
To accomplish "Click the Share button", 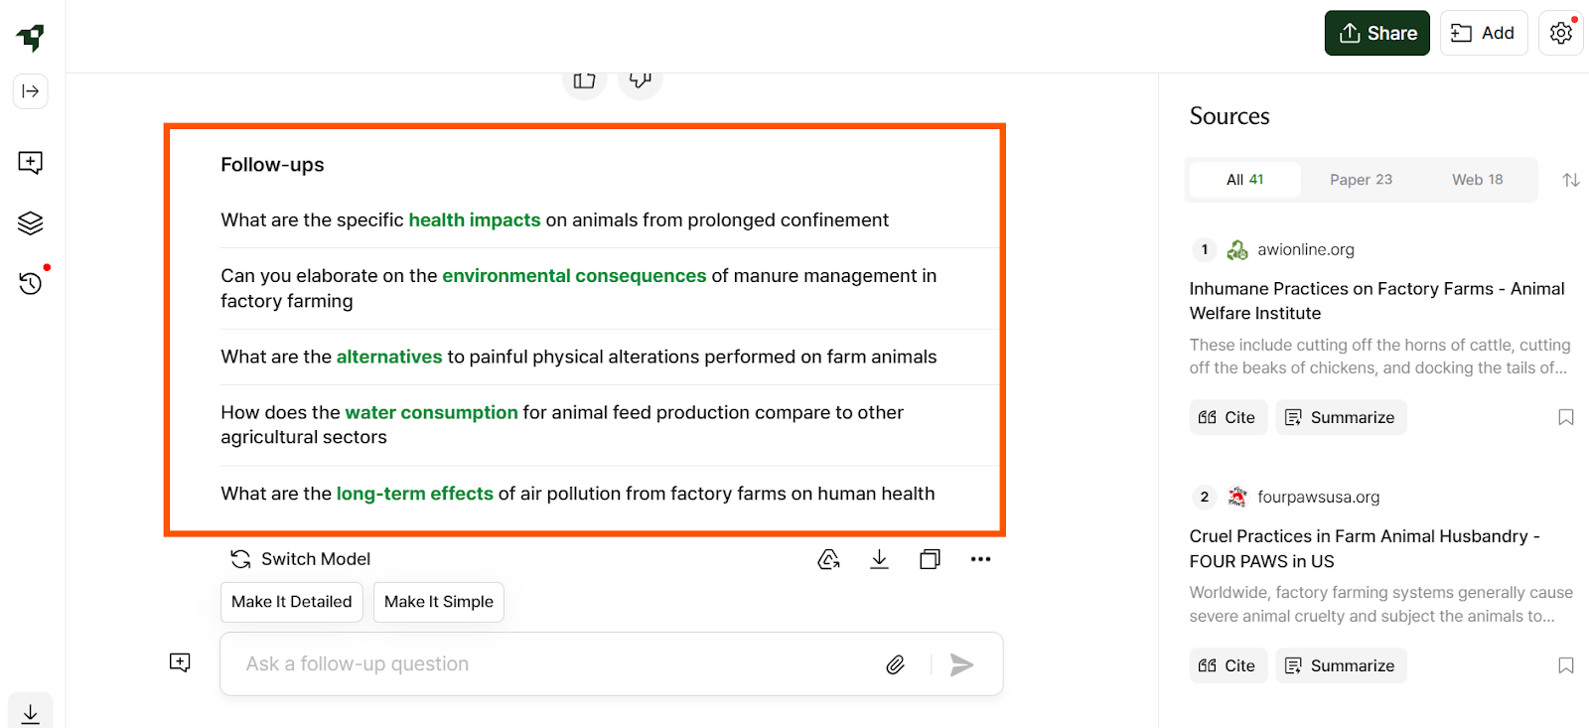I will pyautogui.click(x=1377, y=33).
